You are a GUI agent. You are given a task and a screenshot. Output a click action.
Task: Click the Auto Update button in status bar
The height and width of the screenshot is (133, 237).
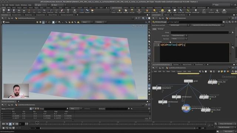coord(228,132)
